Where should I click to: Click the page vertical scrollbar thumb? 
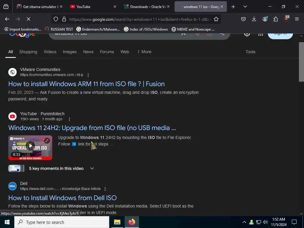301,62
